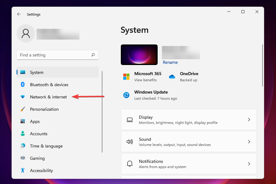Click the Rename link

[x=170, y=62]
